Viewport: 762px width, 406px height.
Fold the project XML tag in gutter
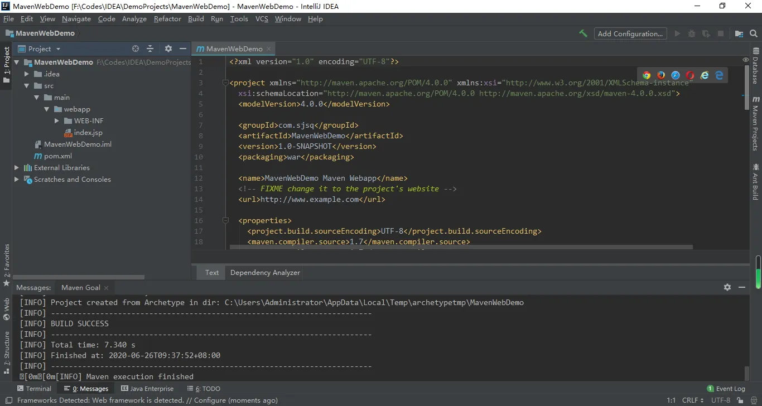coord(226,83)
